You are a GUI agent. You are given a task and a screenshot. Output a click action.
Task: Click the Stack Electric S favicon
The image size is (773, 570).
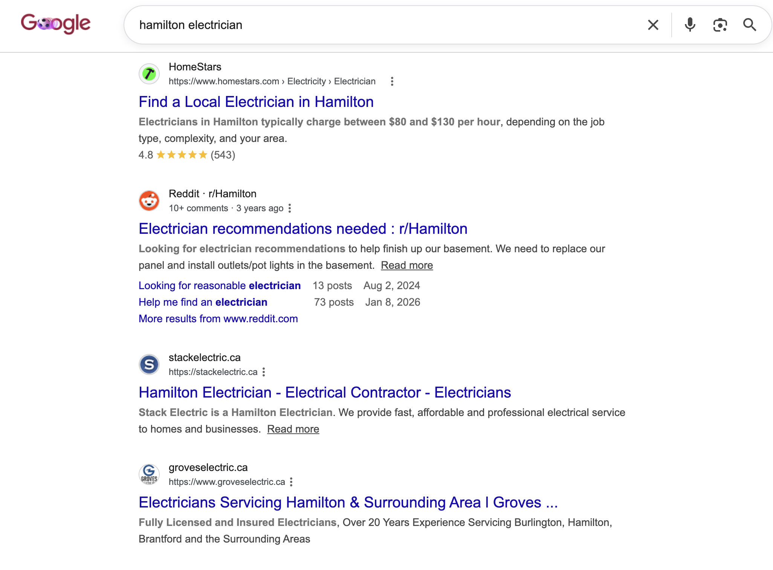pos(149,364)
